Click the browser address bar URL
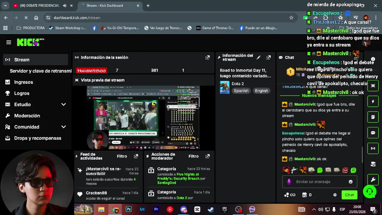 (77, 18)
